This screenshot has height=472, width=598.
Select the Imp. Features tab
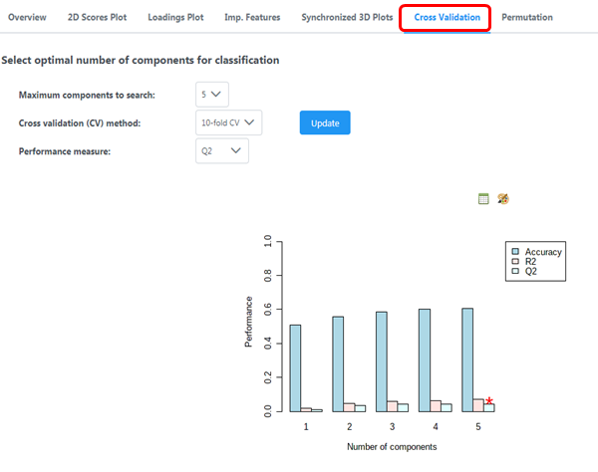[x=252, y=17]
